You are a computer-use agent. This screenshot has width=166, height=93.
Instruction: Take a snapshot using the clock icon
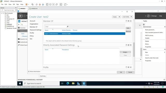(x=37, y=4)
